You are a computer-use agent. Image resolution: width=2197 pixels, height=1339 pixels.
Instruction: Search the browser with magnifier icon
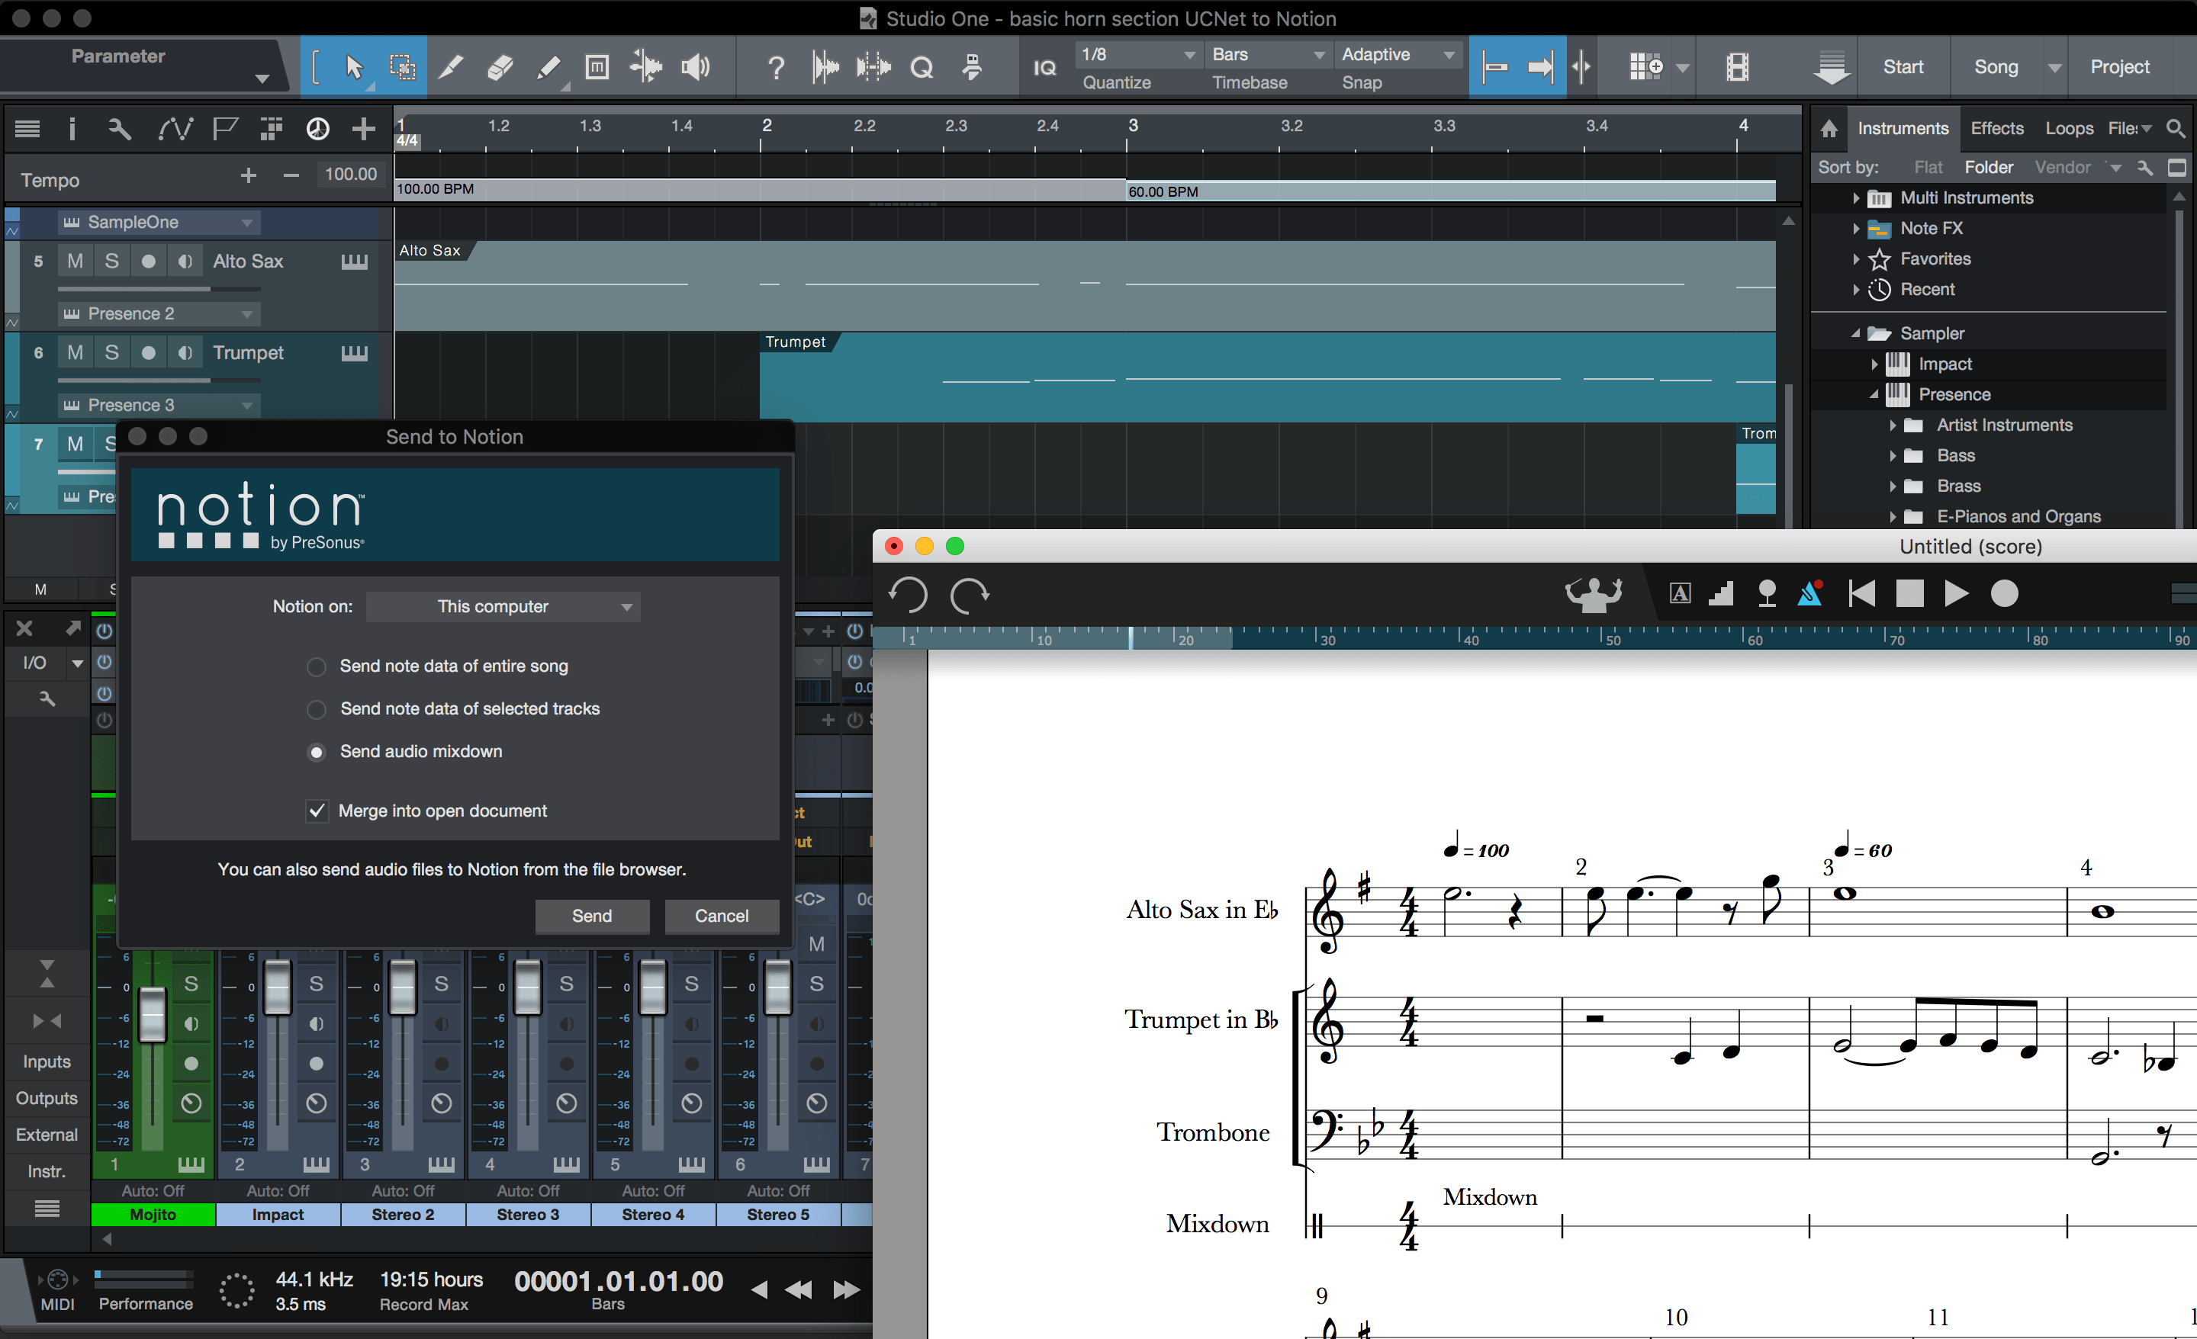click(2175, 128)
